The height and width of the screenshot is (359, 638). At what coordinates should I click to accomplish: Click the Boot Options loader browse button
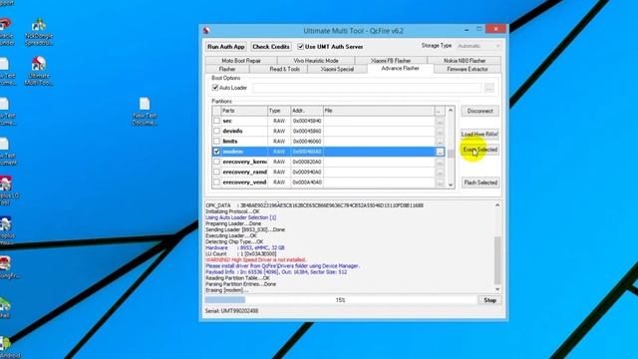489,88
